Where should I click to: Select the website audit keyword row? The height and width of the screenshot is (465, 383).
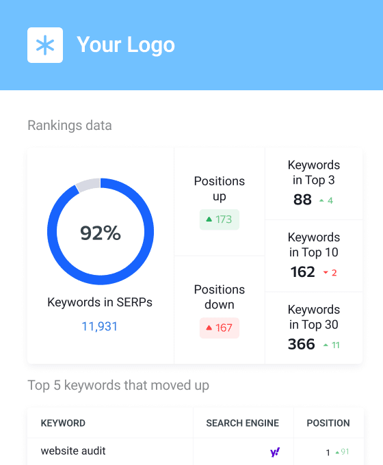point(196,451)
